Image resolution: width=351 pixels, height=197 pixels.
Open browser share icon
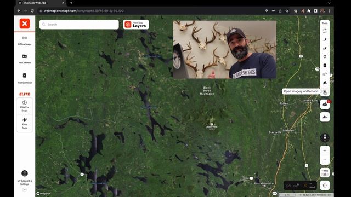(x=280, y=11)
